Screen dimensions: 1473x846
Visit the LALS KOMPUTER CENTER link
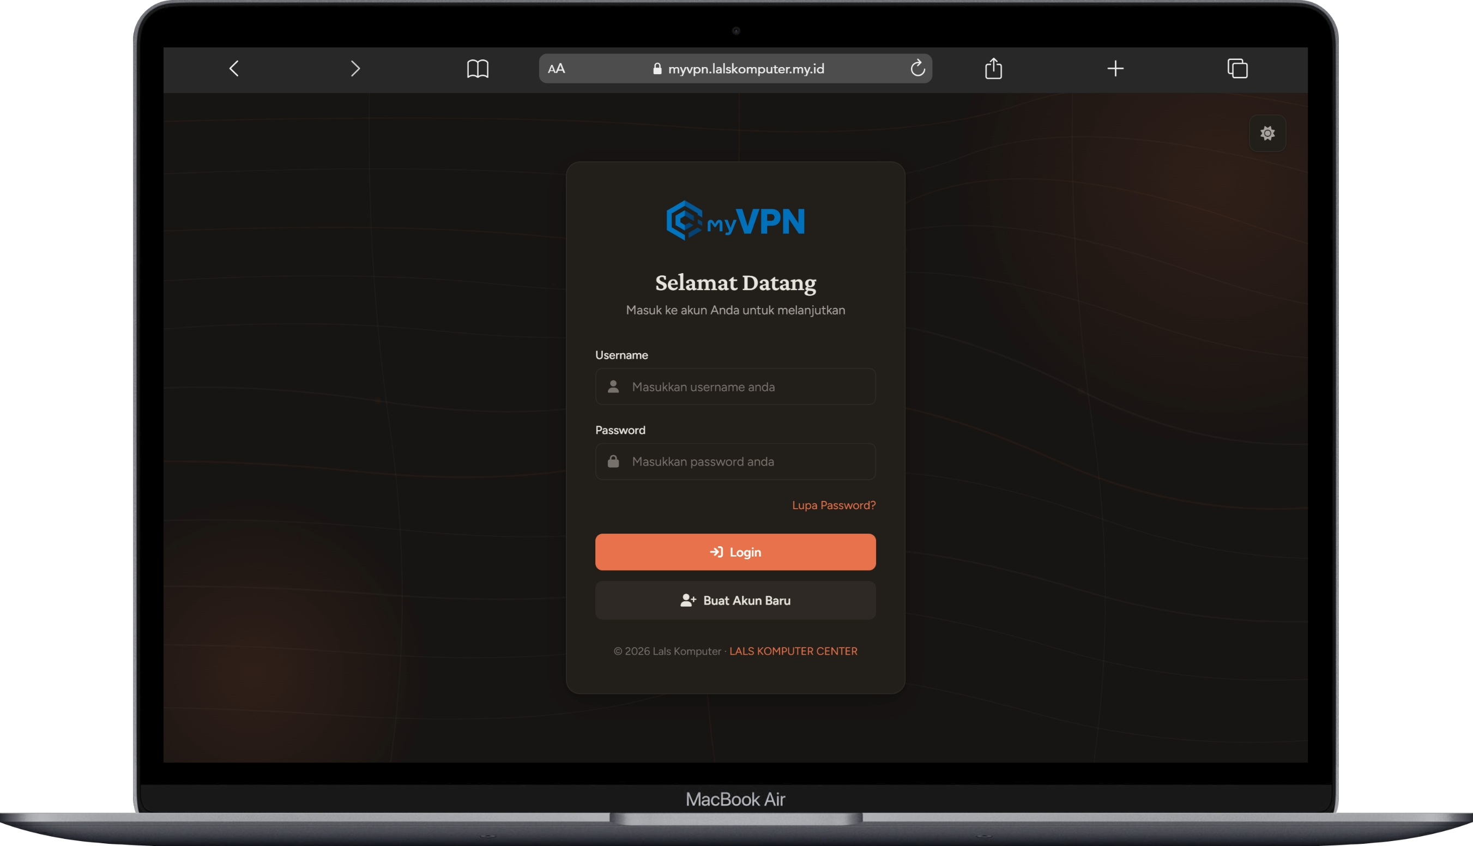pyautogui.click(x=793, y=651)
